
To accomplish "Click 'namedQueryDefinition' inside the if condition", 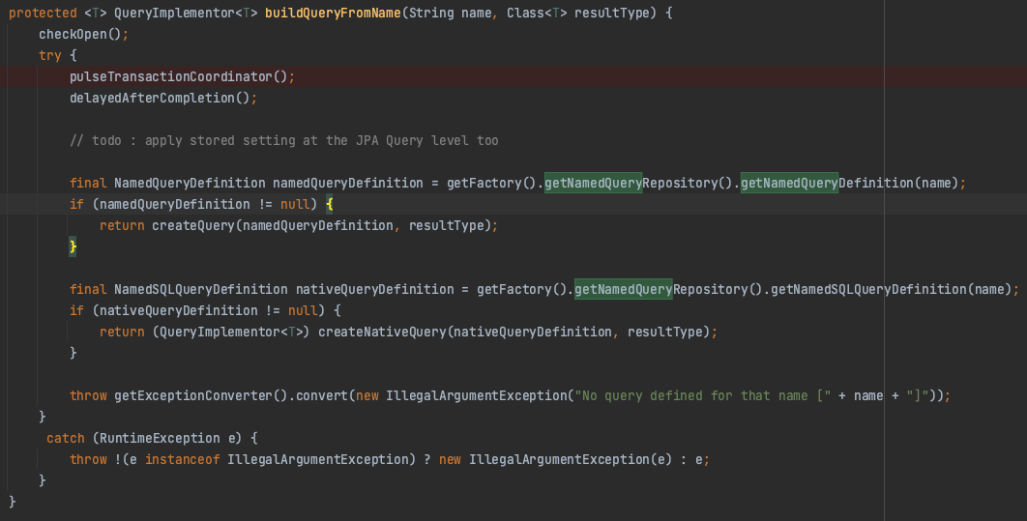I will click(174, 204).
